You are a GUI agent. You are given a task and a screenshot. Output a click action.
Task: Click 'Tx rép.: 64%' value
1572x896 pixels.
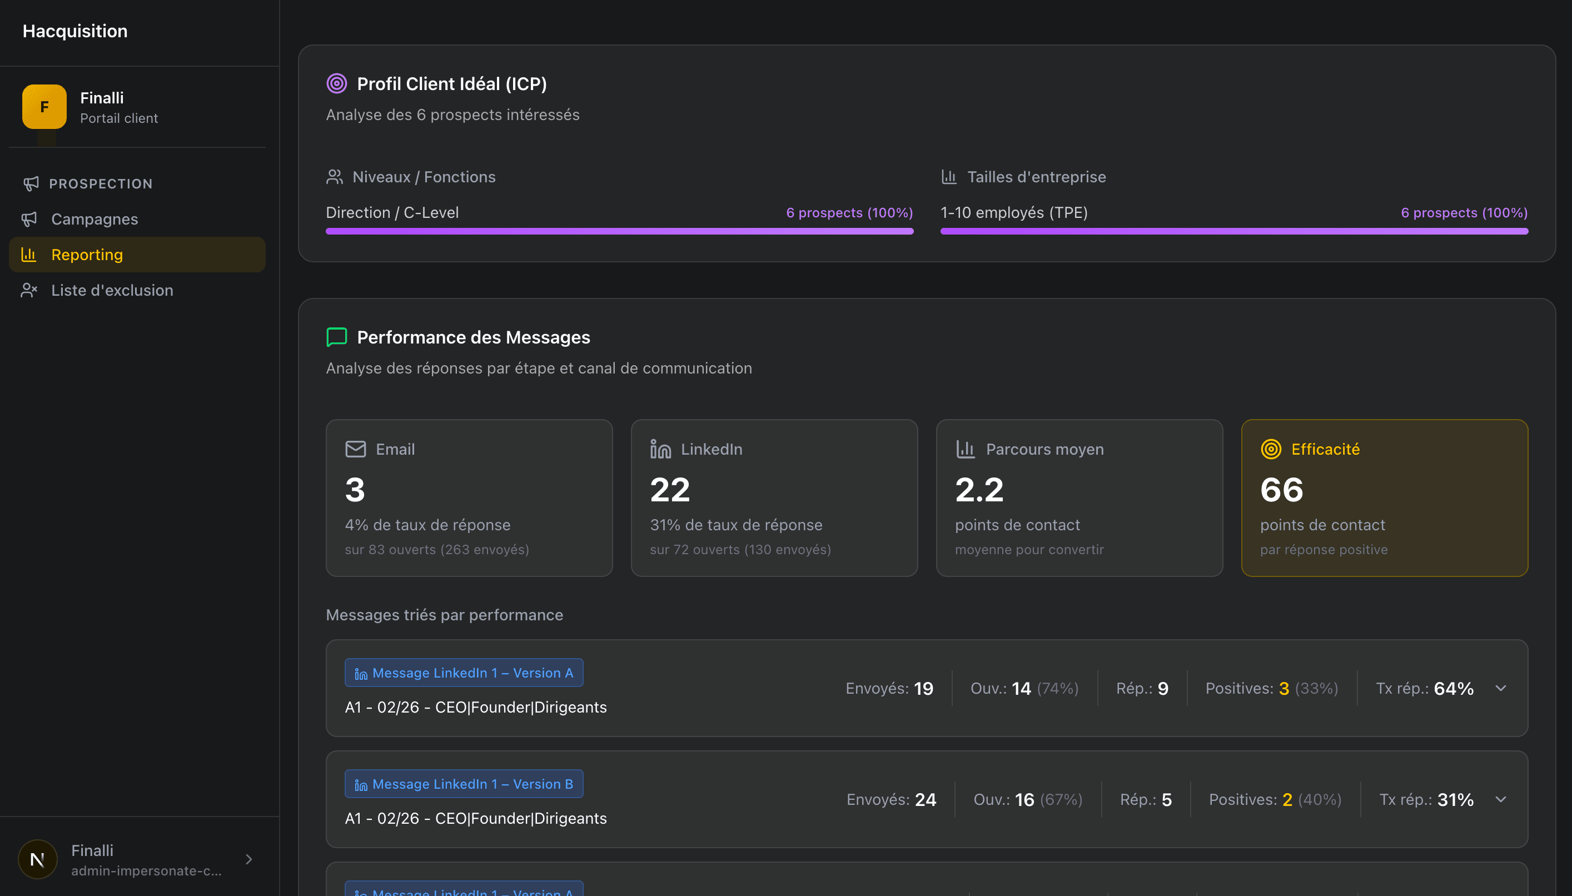click(1425, 688)
